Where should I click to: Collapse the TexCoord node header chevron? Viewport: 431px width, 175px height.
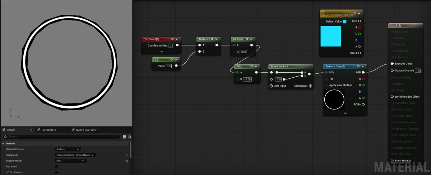pos(177,39)
